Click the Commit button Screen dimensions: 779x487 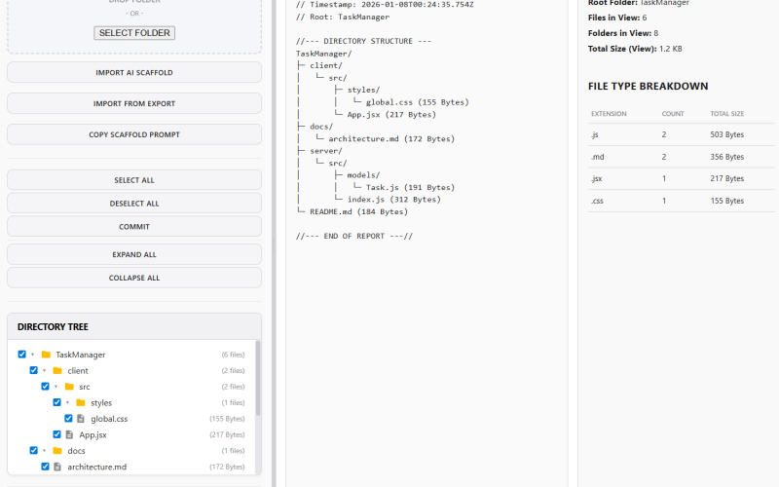click(x=134, y=227)
